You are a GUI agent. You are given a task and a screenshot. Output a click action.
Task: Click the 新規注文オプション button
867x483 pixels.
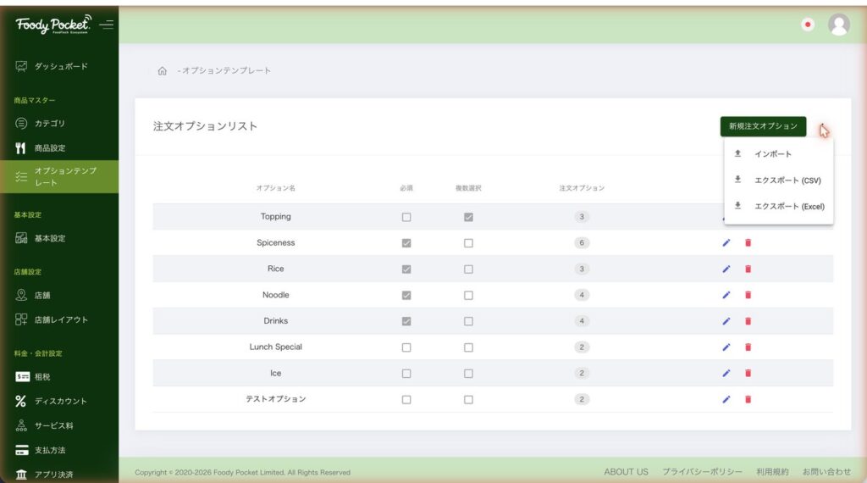click(x=763, y=126)
